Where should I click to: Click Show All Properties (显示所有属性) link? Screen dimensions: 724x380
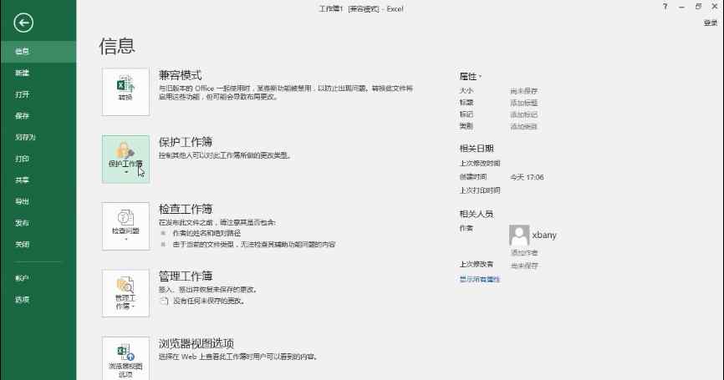(x=480, y=279)
